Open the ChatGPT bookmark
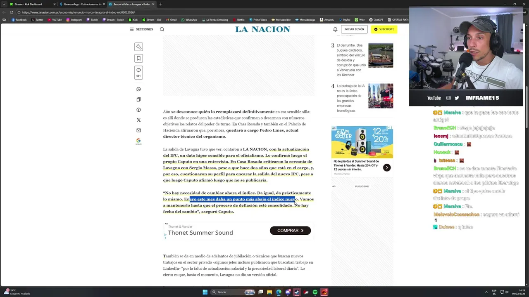Viewport: 529px width, 297px height. pyautogui.click(x=376, y=20)
